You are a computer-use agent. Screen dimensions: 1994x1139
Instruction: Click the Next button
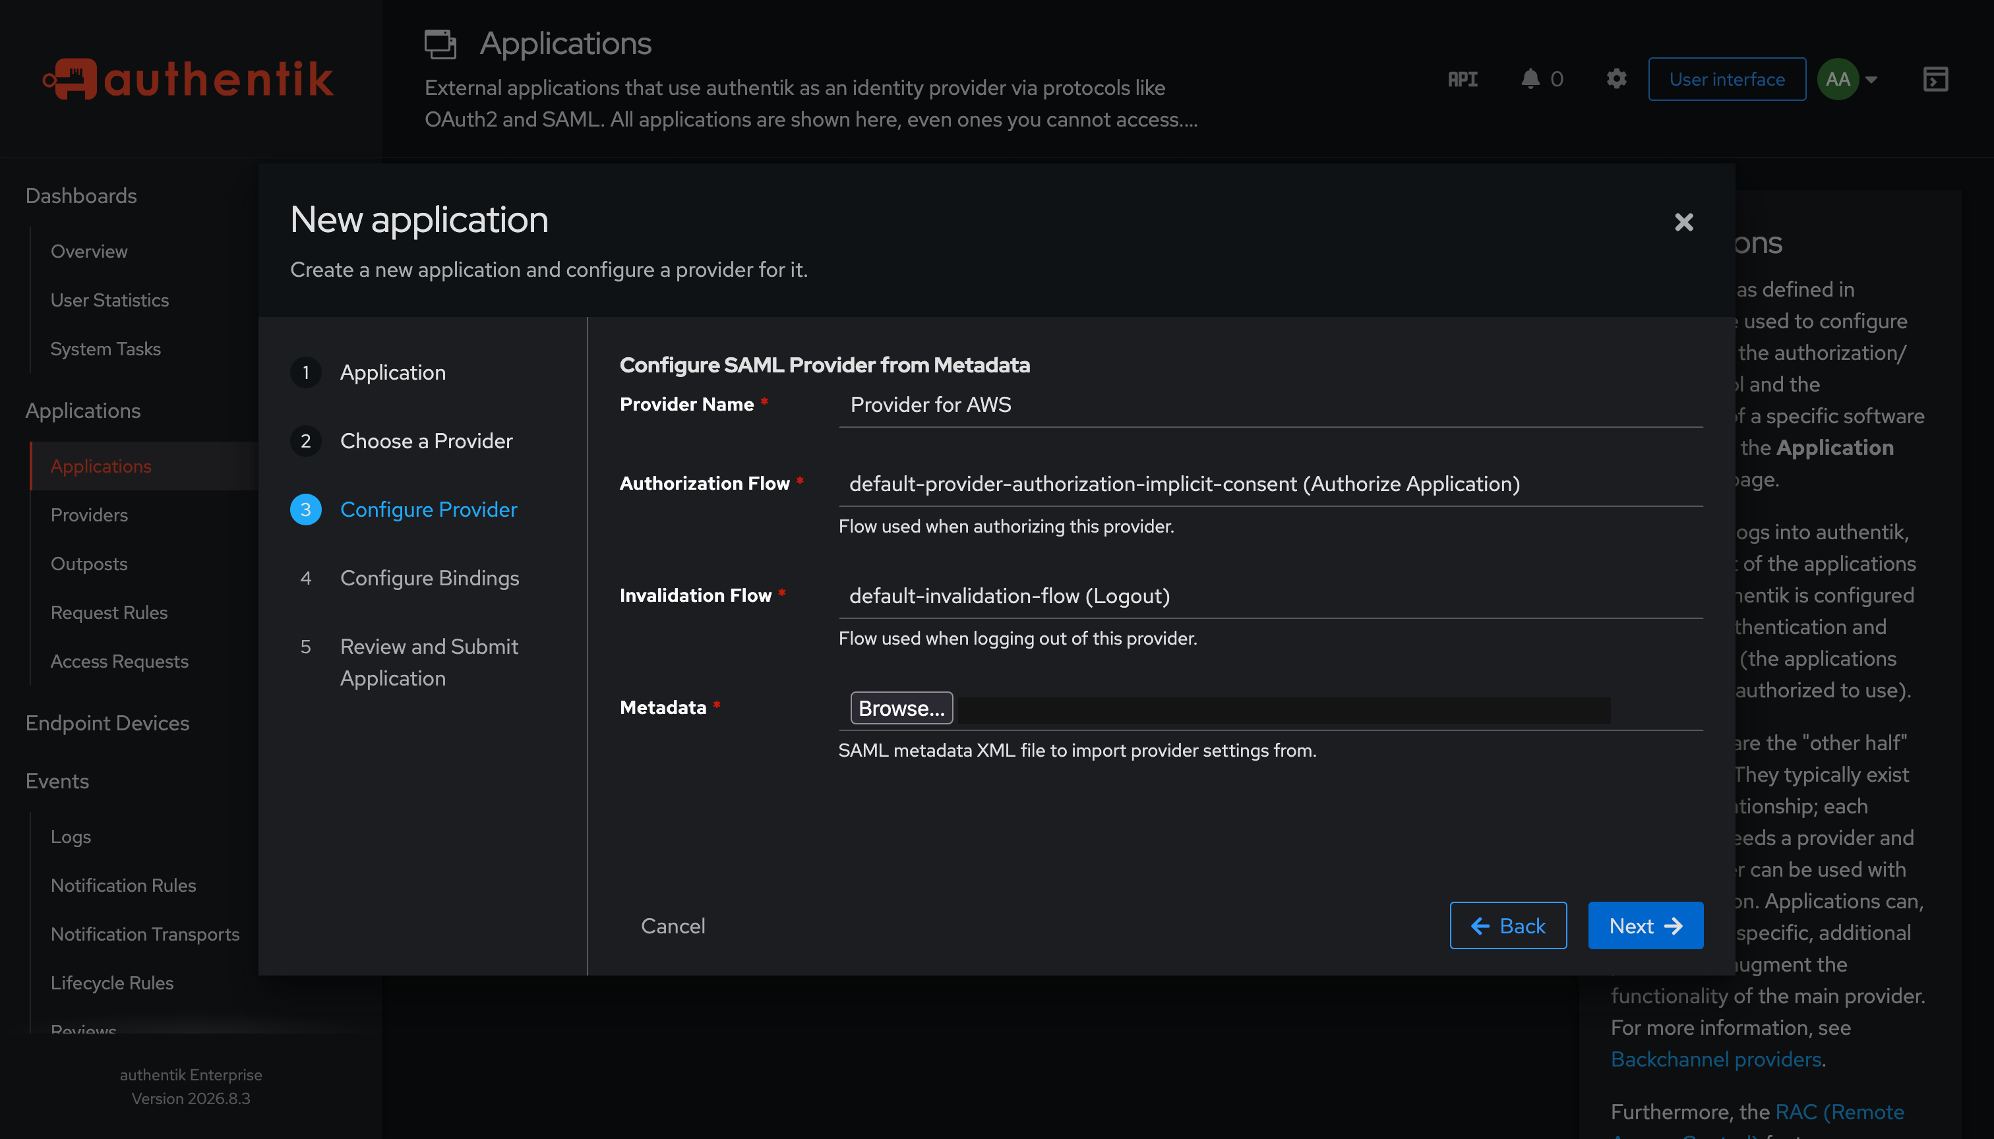(x=1645, y=925)
